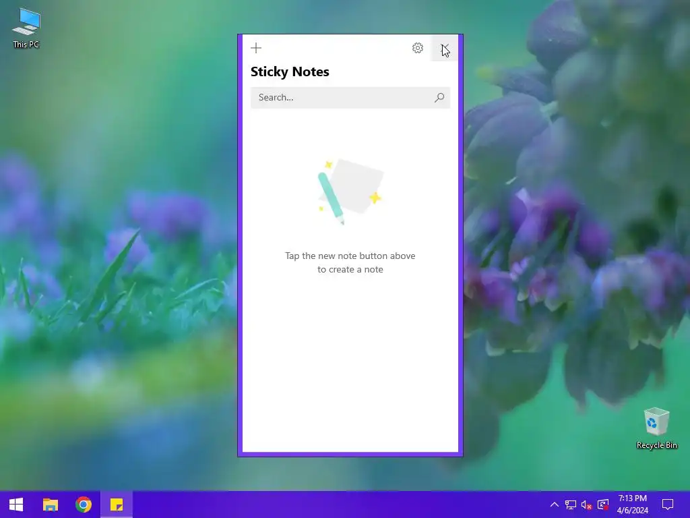Click the muted volume tray icon
The width and height of the screenshot is (690, 518).
(x=587, y=505)
